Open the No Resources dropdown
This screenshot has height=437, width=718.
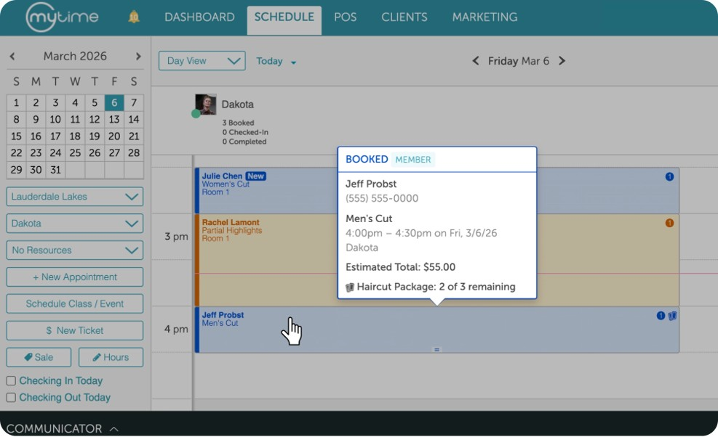[75, 250]
